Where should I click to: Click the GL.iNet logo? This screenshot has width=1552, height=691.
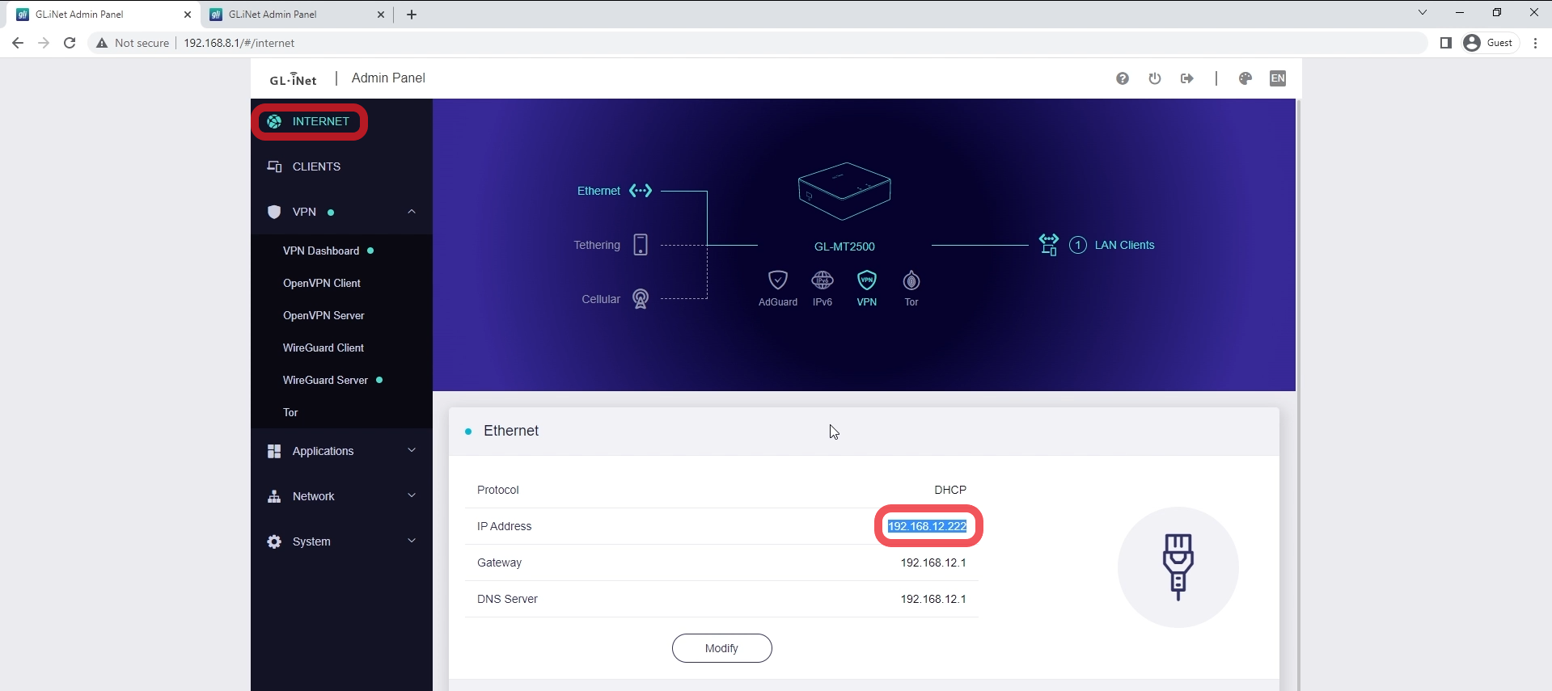[x=293, y=79]
